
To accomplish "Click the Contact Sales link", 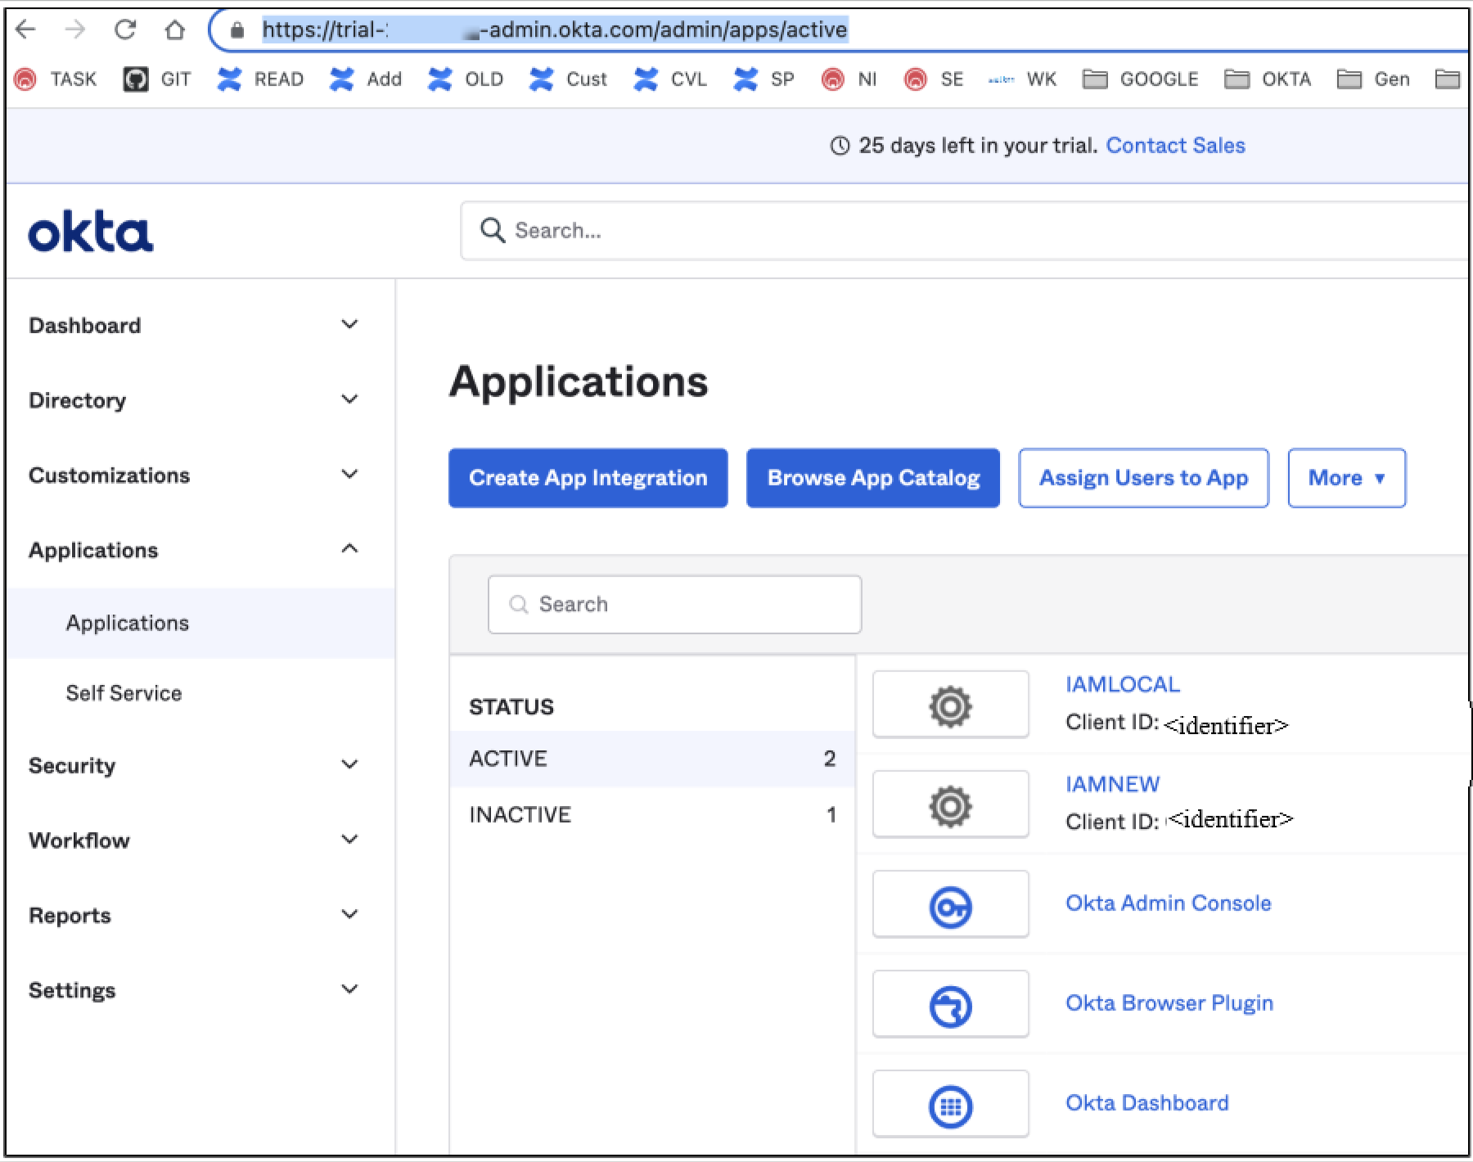I will [1175, 146].
